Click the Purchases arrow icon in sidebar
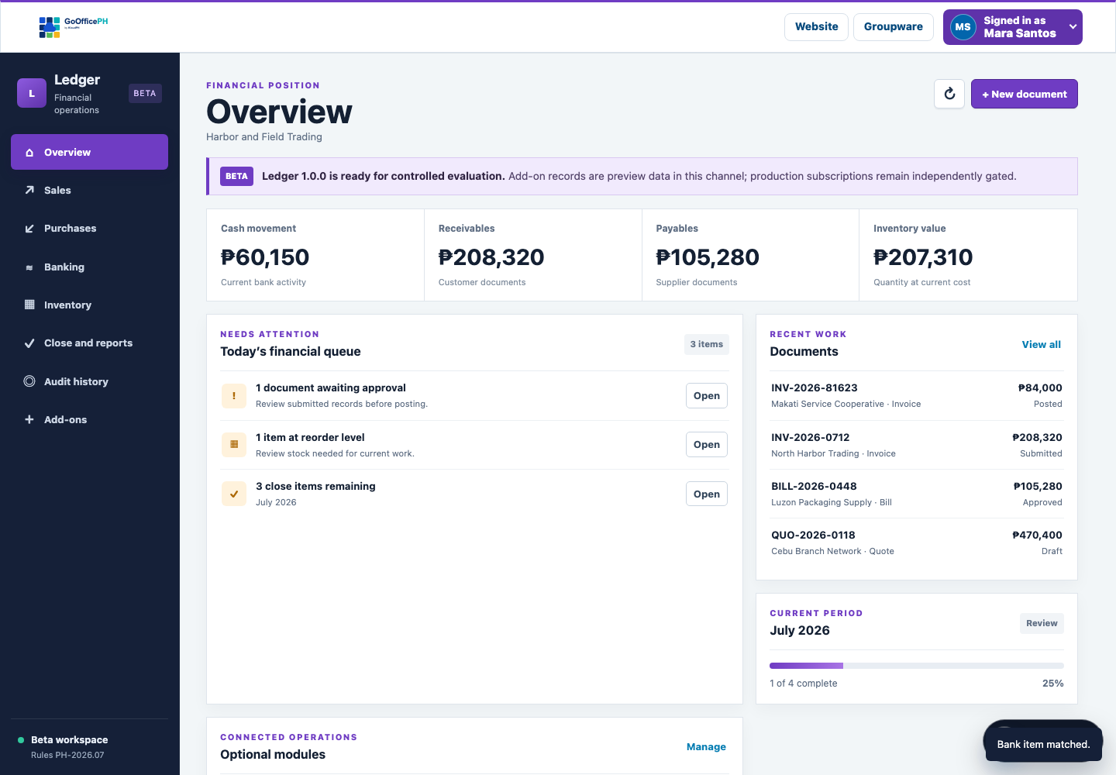The image size is (1116, 775). pos(29,229)
